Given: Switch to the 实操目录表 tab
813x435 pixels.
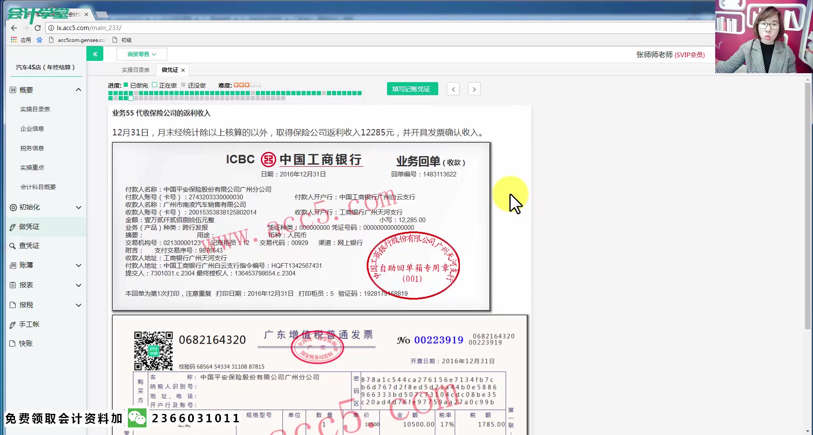Looking at the screenshot, I should pos(135,70).
